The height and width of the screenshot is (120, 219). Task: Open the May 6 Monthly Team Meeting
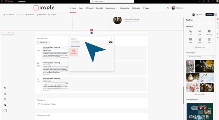[x=51, y=63]
